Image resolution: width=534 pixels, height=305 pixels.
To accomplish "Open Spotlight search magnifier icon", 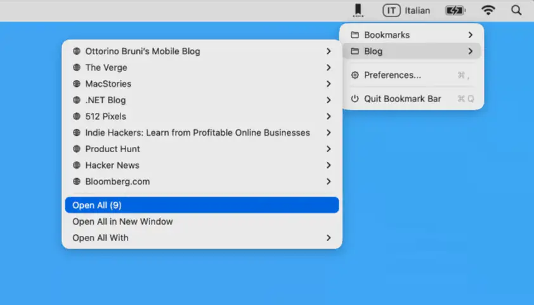I will pos(516,10).
